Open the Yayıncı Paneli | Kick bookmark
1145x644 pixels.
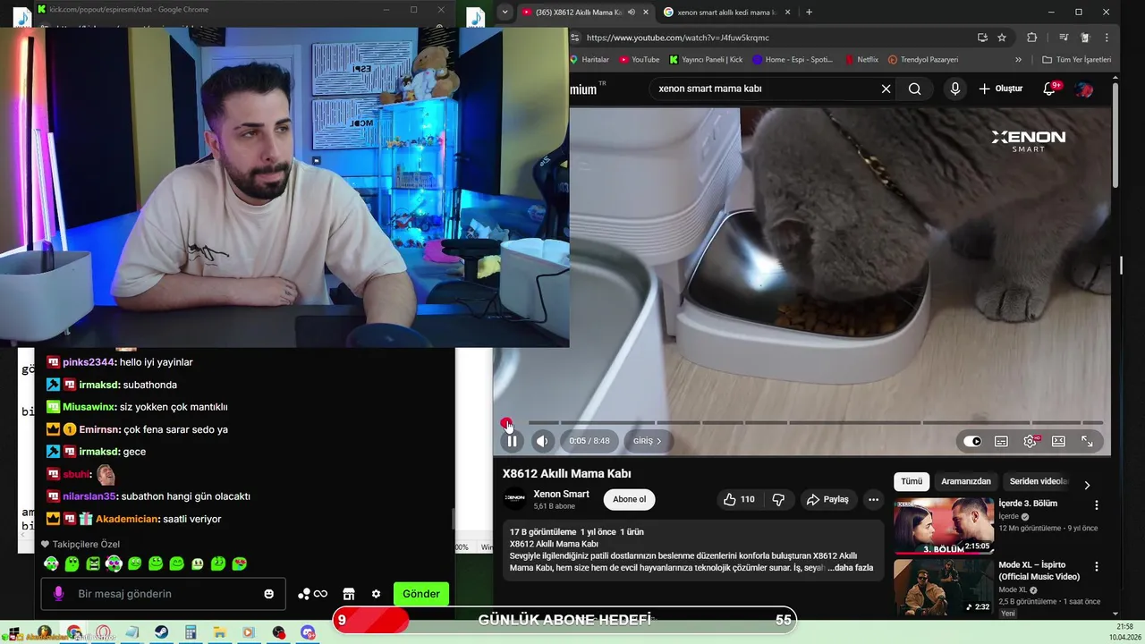pyautogui.click(x=706, y=60)
